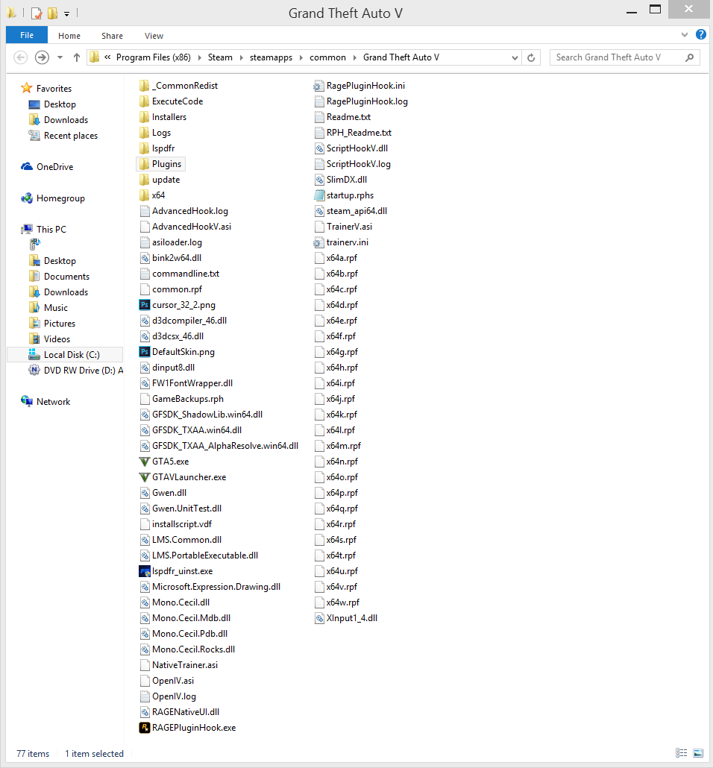
Task: Select Videos in navigation pane
Action: 57,339
